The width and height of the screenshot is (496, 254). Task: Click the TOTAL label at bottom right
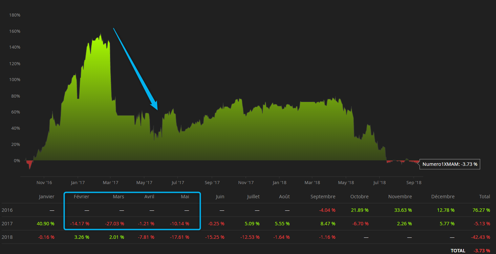458,251
